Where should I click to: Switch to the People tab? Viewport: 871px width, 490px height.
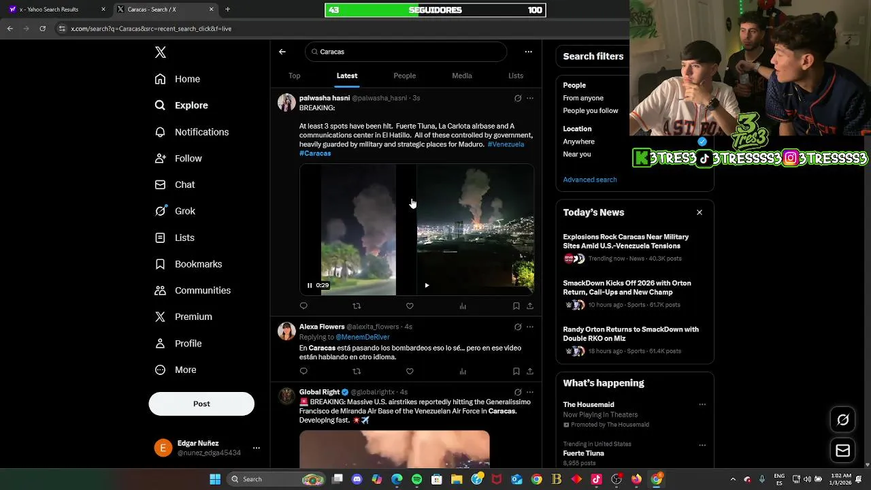coord(404,76)
